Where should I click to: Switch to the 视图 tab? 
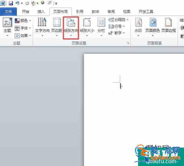(x=127, y=12)
